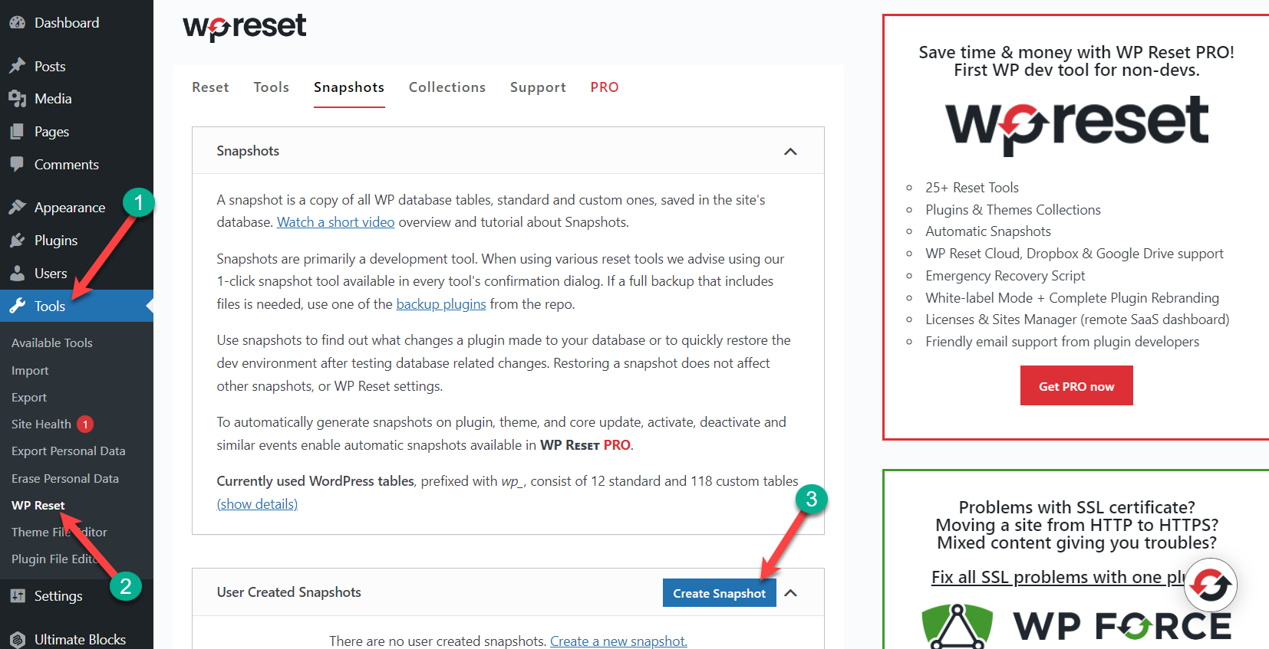Click the Ultimate Blocks icon
The height and width of the screenshot is (649, 1269).
[18, 640]
